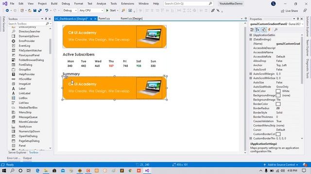Select the Label control in Toolbox

tap(22, 88)
